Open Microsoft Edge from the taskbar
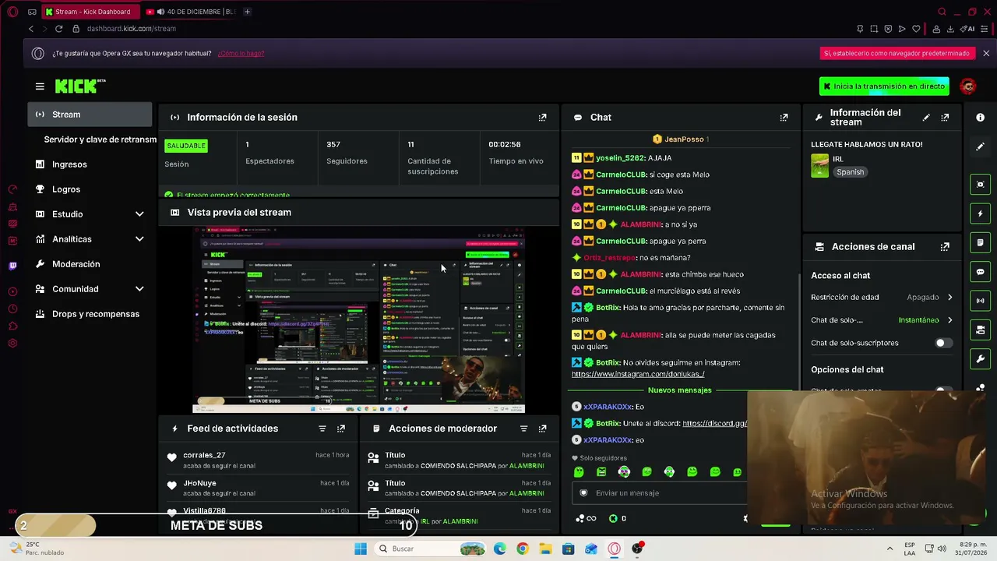997x561 pixels. coord(499,549)
